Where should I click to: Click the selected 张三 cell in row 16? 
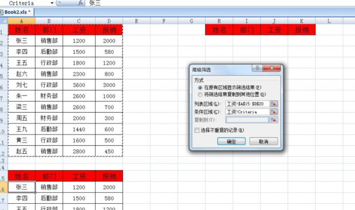22,187
